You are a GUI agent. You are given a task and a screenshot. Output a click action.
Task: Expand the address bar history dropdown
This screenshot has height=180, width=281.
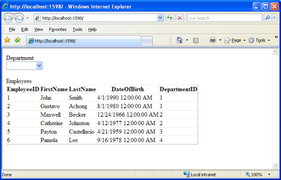(160, 18)
